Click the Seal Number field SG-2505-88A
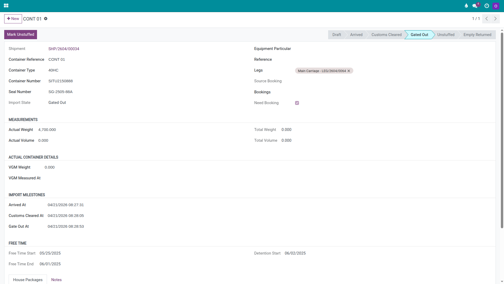504x284 pixels. tap(147, 92)
